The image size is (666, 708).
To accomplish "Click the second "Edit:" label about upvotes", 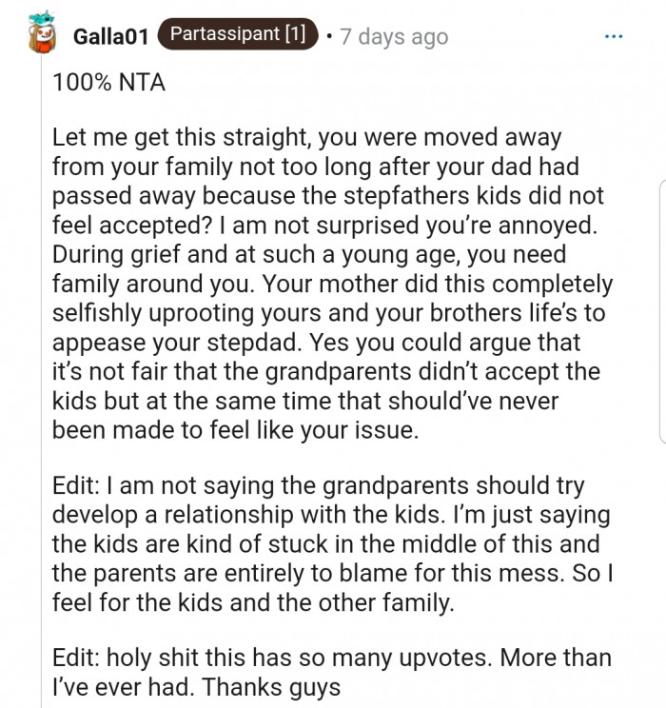I will tap(78, 659).
